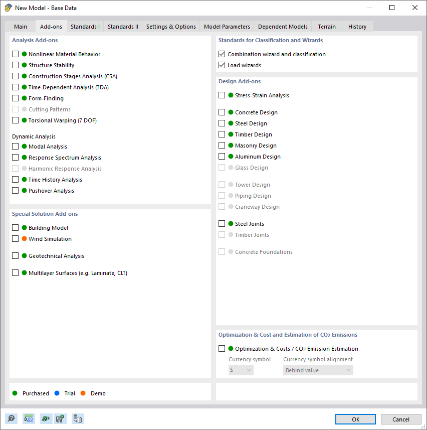Enable the Modal Analysis checkbox
The height and width of the screenshot is (430, 427).
tap(16, 147)
